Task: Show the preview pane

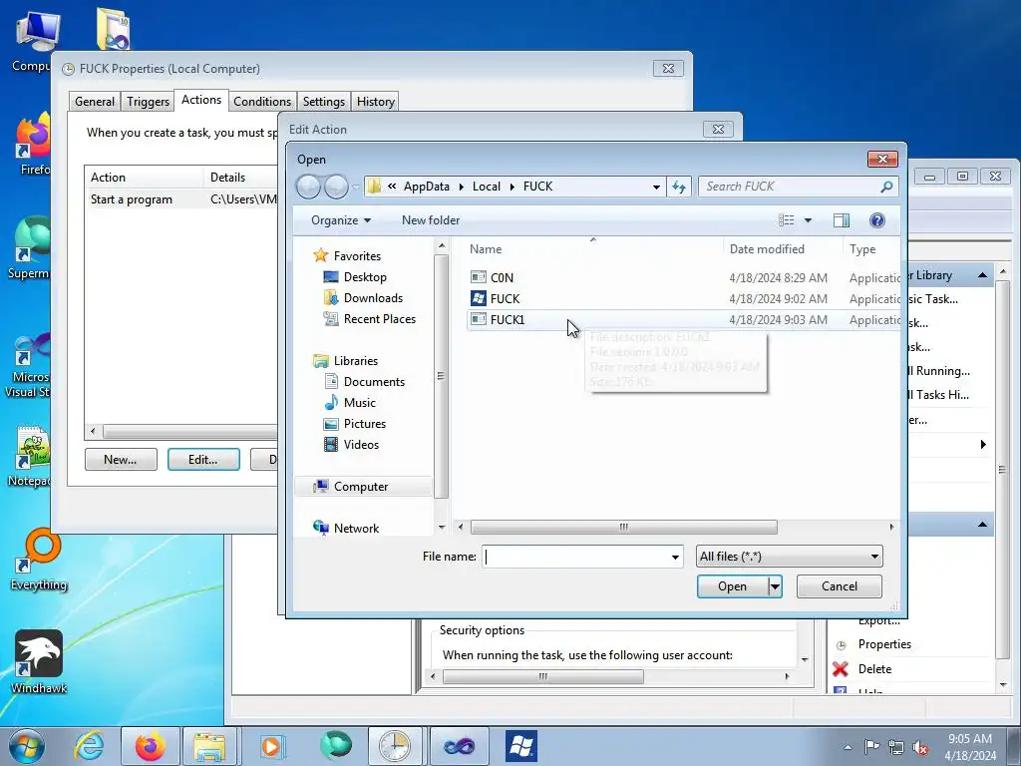Action: pos(842,220)
